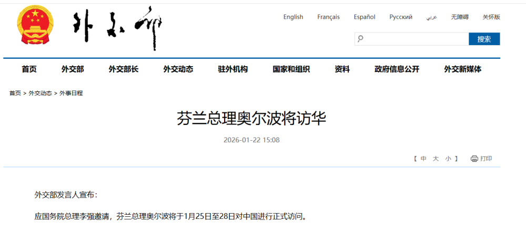526x252 pixels.
Task: Open the Русский version
Action: pos(401,17)
